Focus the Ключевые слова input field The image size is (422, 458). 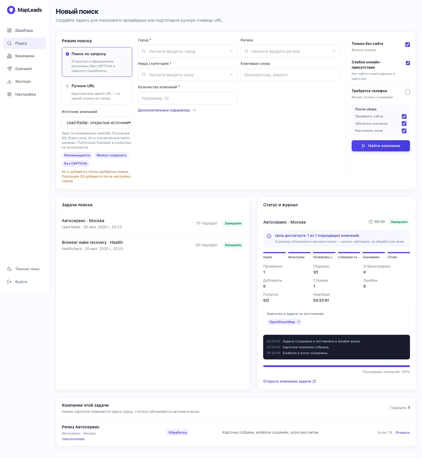[290, 75]
